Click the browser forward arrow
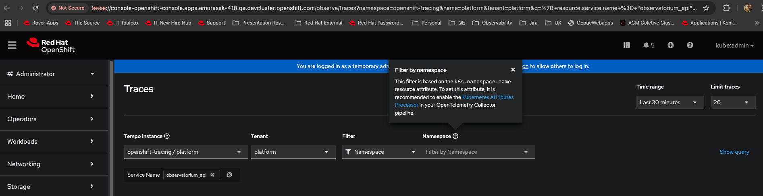The height and width of the screenshot is (196, 763). (21, 8)
